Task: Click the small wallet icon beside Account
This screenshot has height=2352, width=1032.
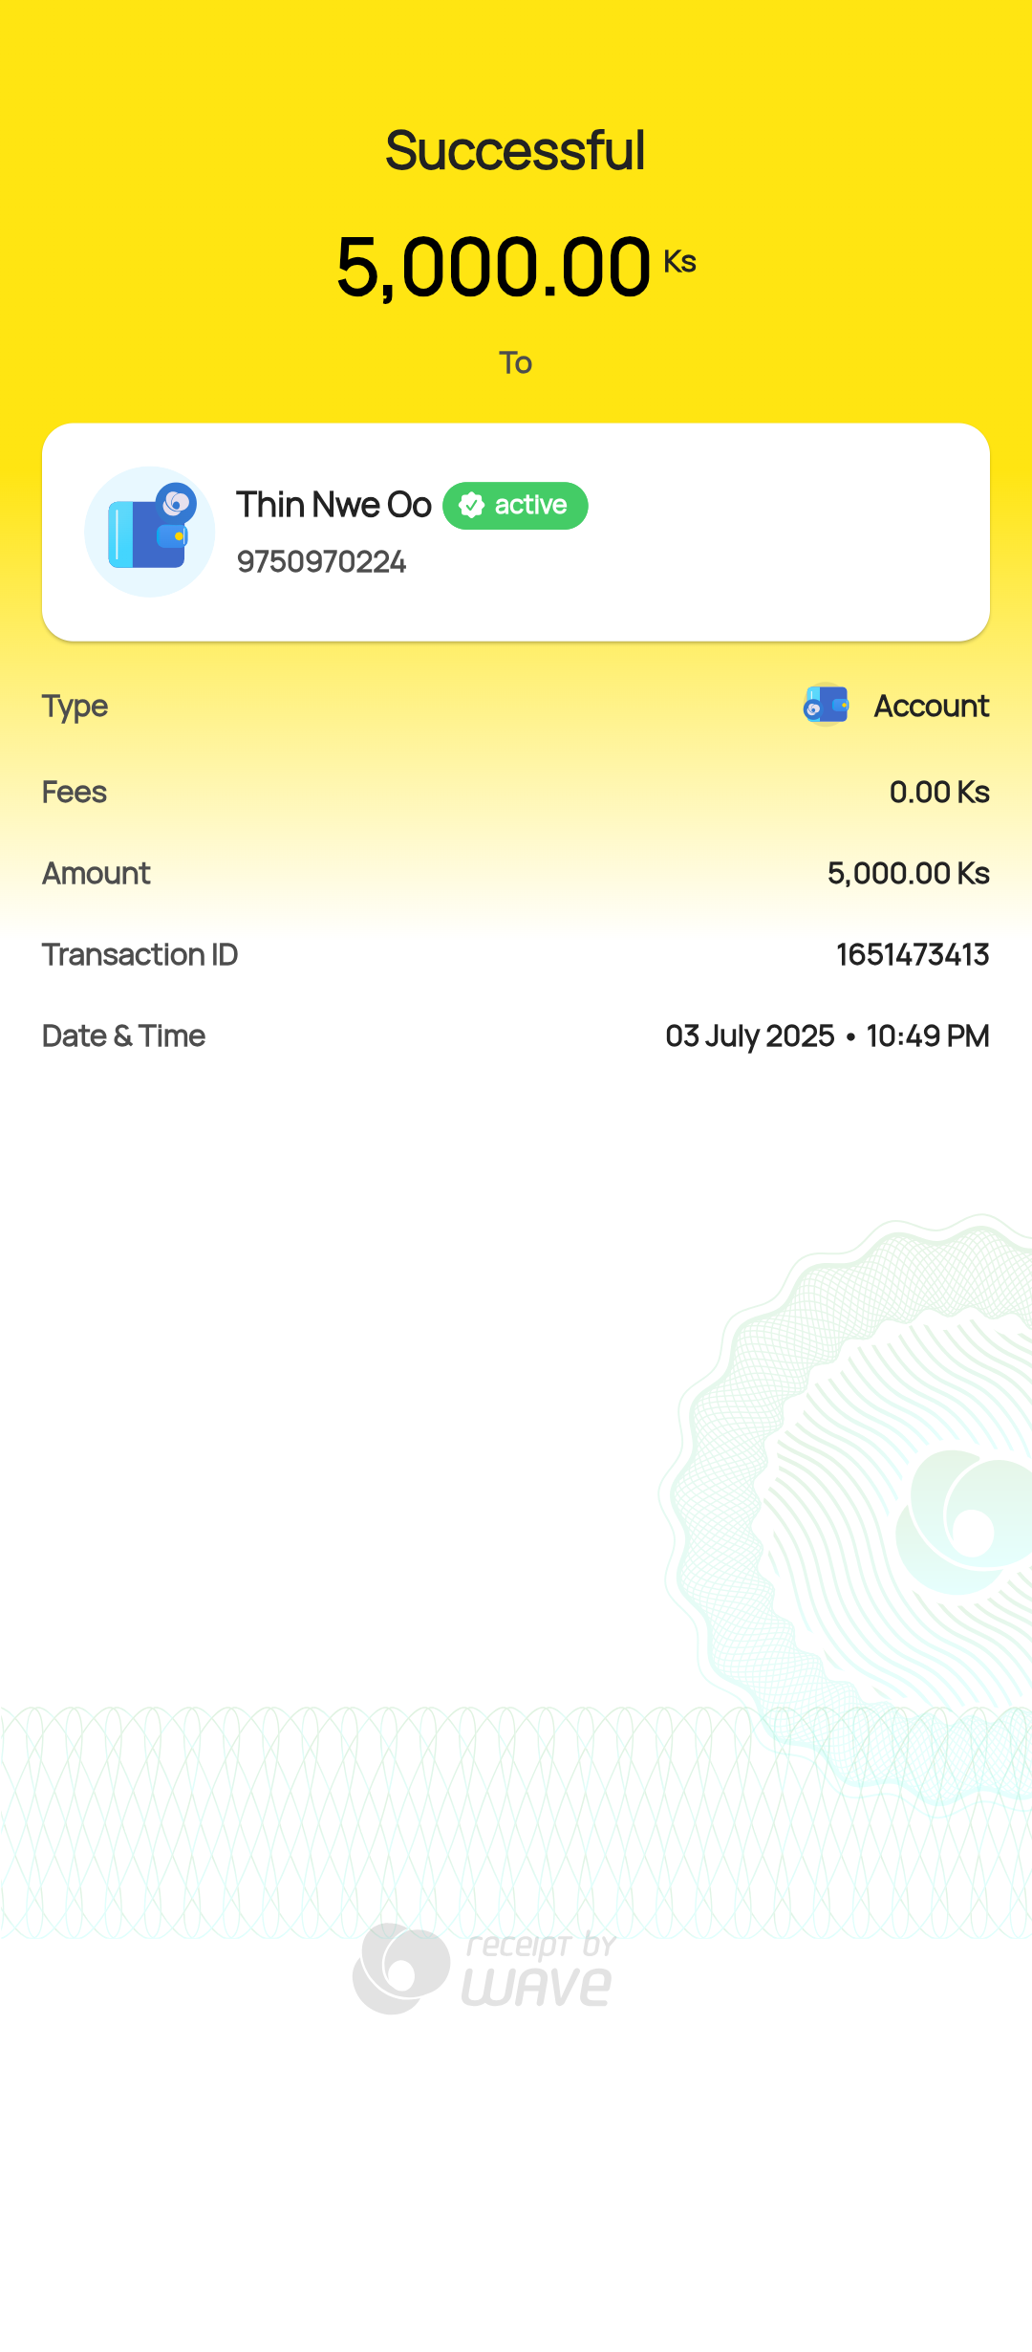Action: [x=826, y=706]
